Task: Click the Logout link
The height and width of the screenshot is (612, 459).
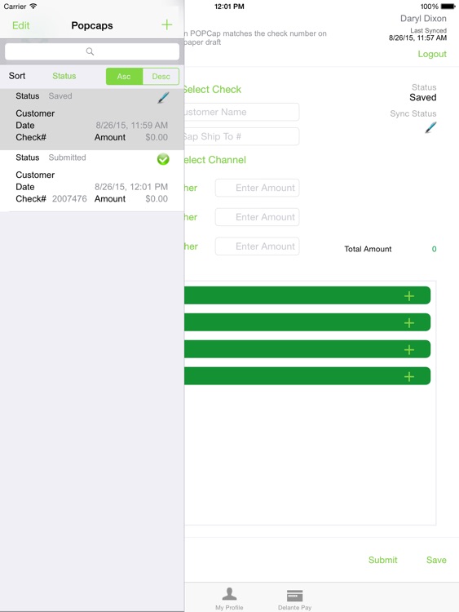Action: (x=432, y=54)
